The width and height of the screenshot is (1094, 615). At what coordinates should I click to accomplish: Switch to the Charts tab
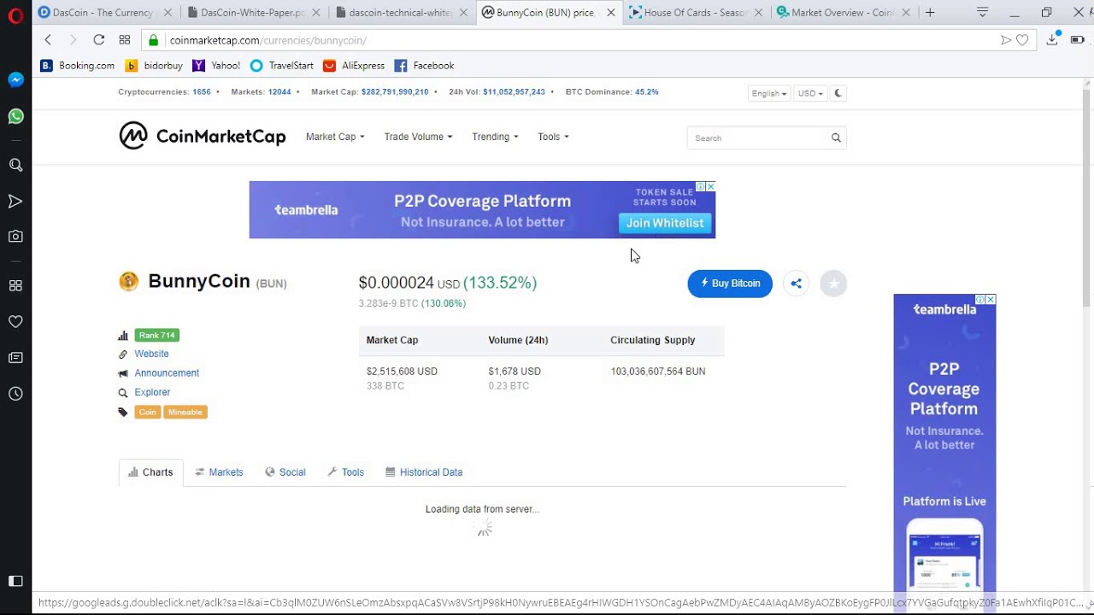(x=150, y=472)
